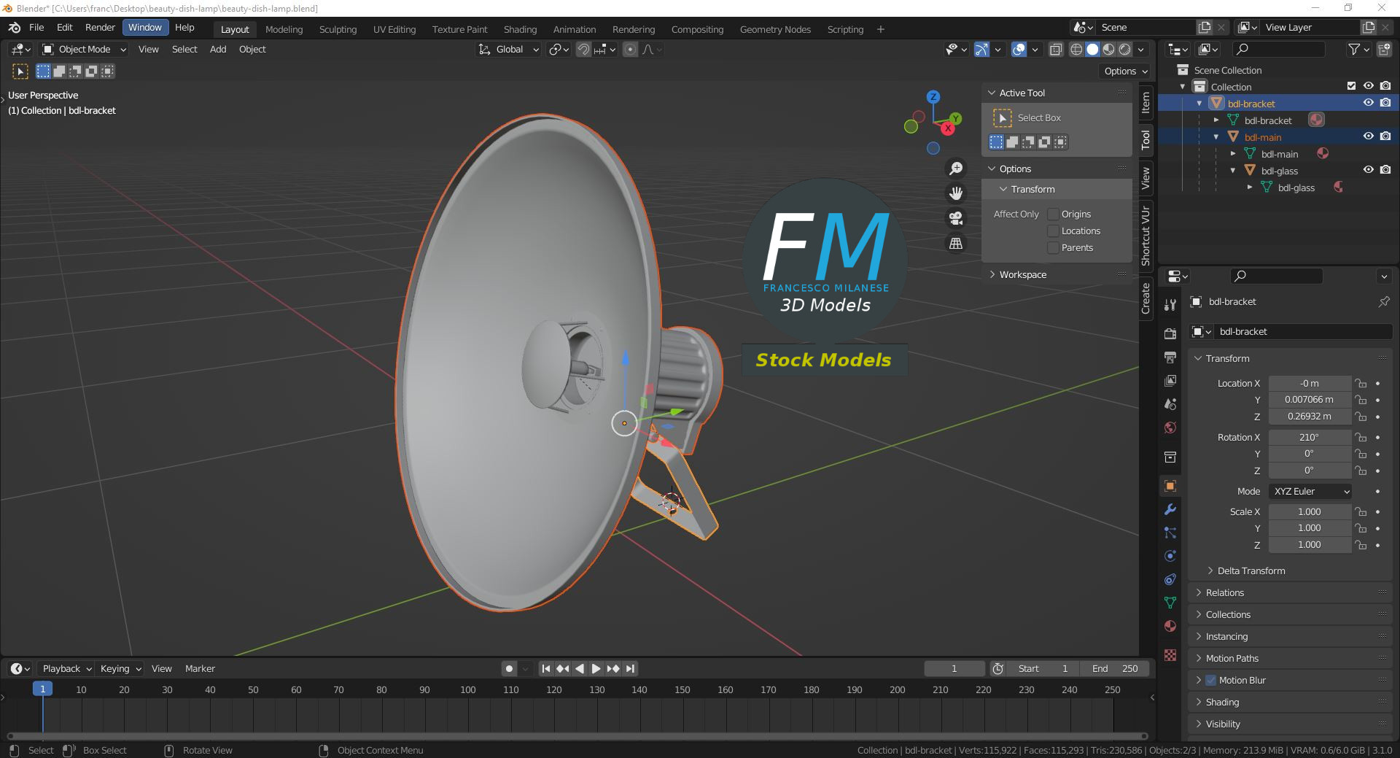Open the Object Mode dropdown
The height and width of the screenshot is (758, 1400).
84,50
